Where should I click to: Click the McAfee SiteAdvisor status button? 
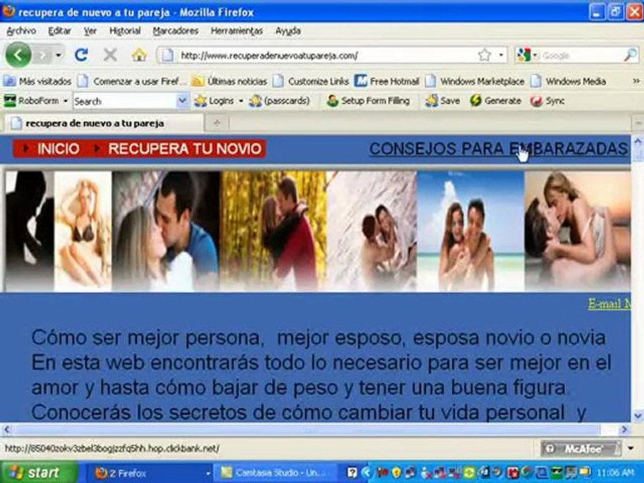[x=581, y=449]
